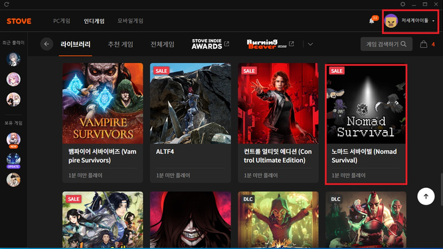
Task: Switch to the 추천 게임 tab
Action: point(120,44)
